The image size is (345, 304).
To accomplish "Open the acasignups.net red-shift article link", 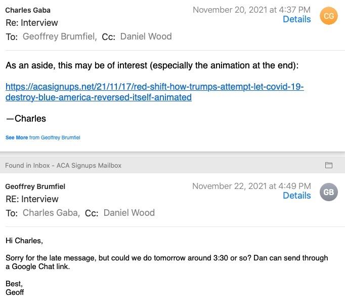I will [x=154, y=92].
